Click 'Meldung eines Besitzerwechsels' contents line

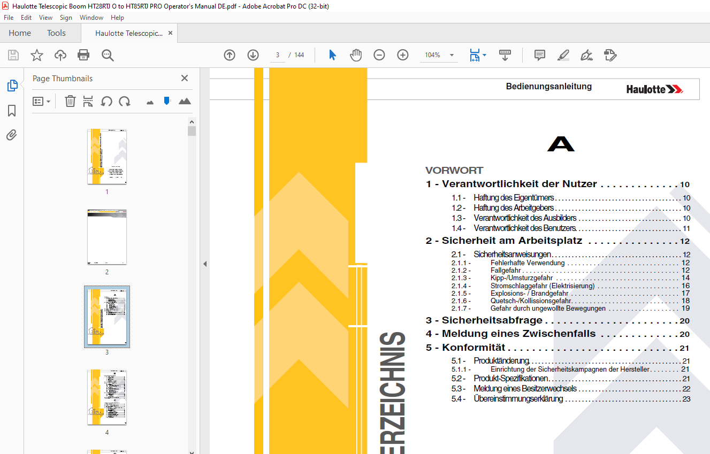[x=525, y=389]
